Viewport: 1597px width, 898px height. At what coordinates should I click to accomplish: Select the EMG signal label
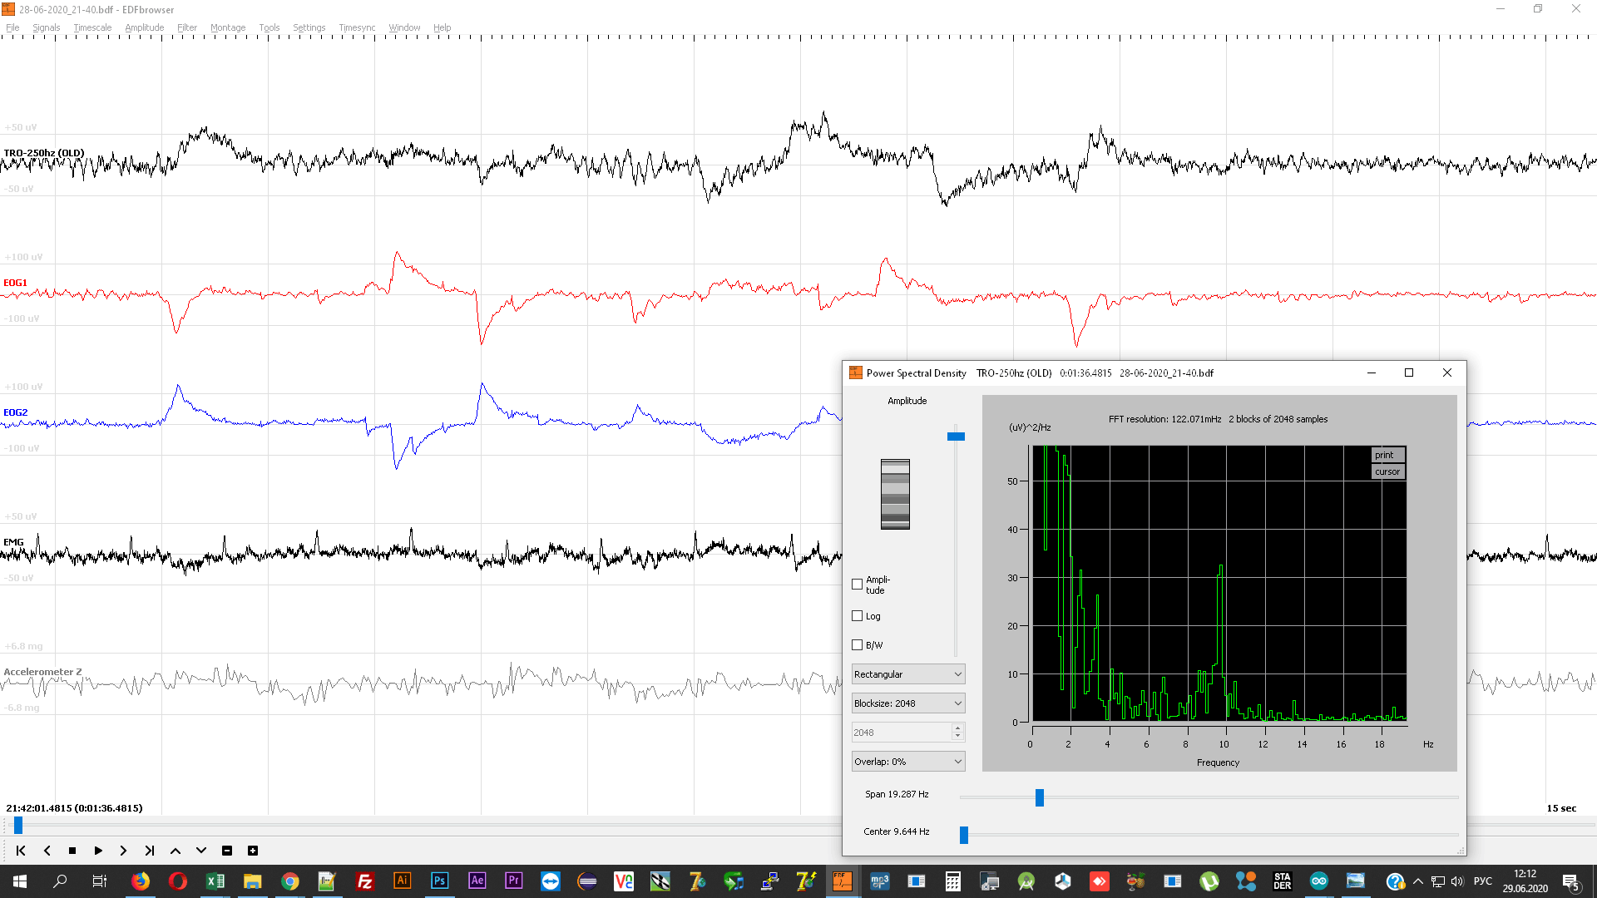click(x=13, y=542)
